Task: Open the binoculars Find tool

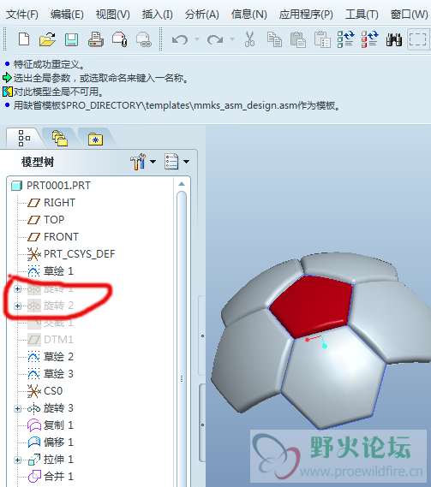Action: pos(393,39)
